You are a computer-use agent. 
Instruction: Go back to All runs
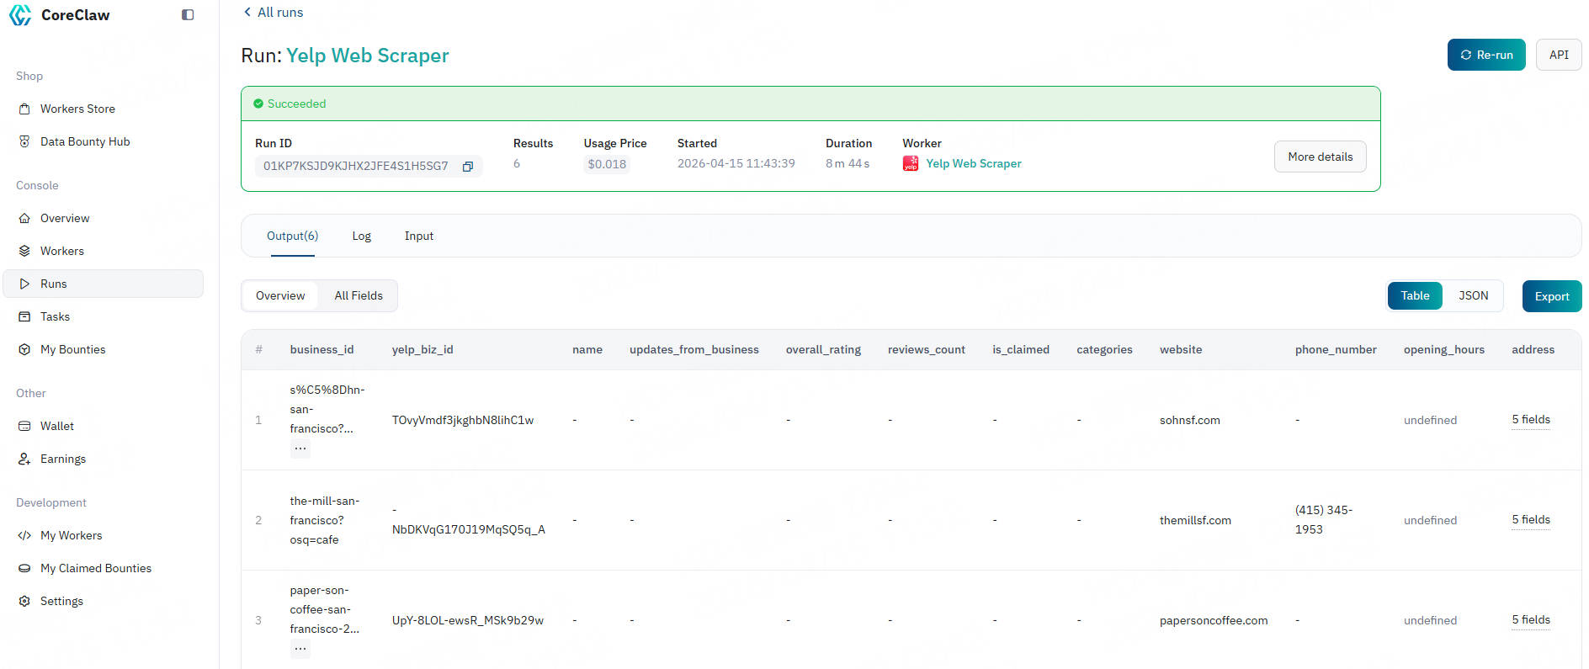pos(274,13)
